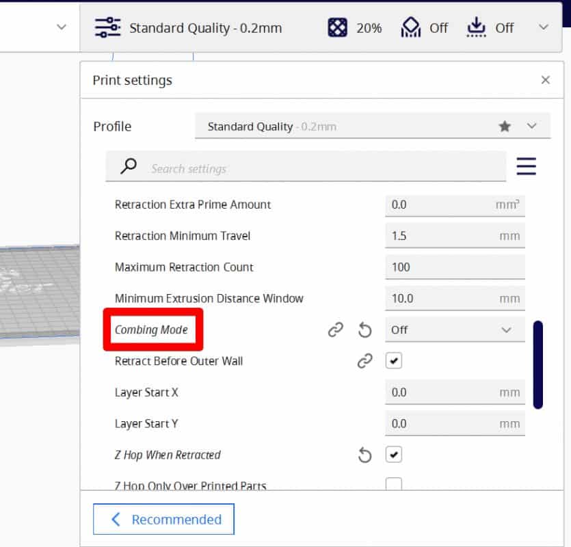Toggle the Retract Before Outer Wall checkbox

pos(393,360)
